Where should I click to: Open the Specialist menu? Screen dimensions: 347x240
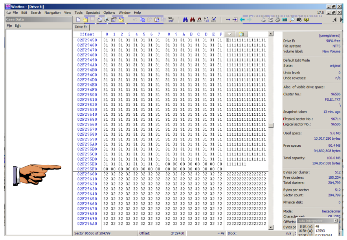point(93,13)
